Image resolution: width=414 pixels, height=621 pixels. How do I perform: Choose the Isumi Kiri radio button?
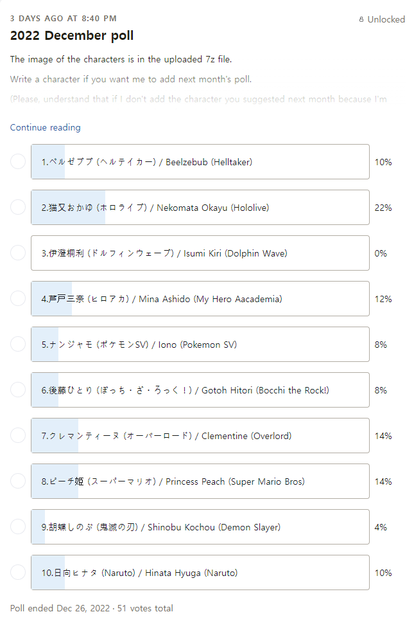tap(18, 253)
